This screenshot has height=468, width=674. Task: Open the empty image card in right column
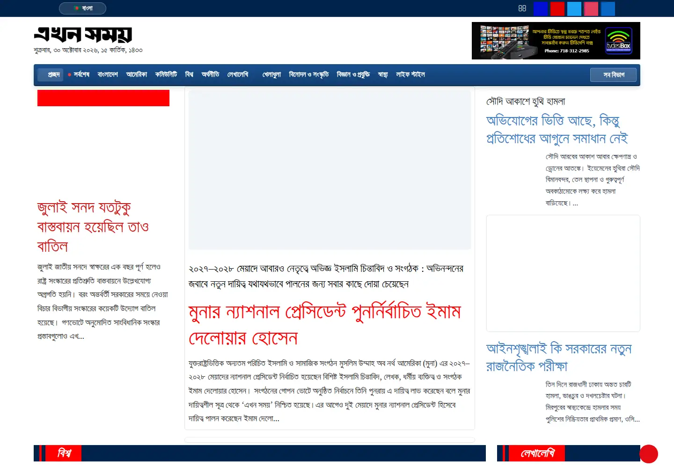point(563,273)
